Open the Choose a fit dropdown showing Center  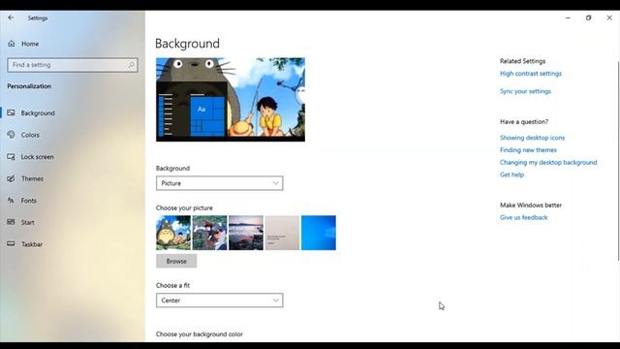[220, 301]
